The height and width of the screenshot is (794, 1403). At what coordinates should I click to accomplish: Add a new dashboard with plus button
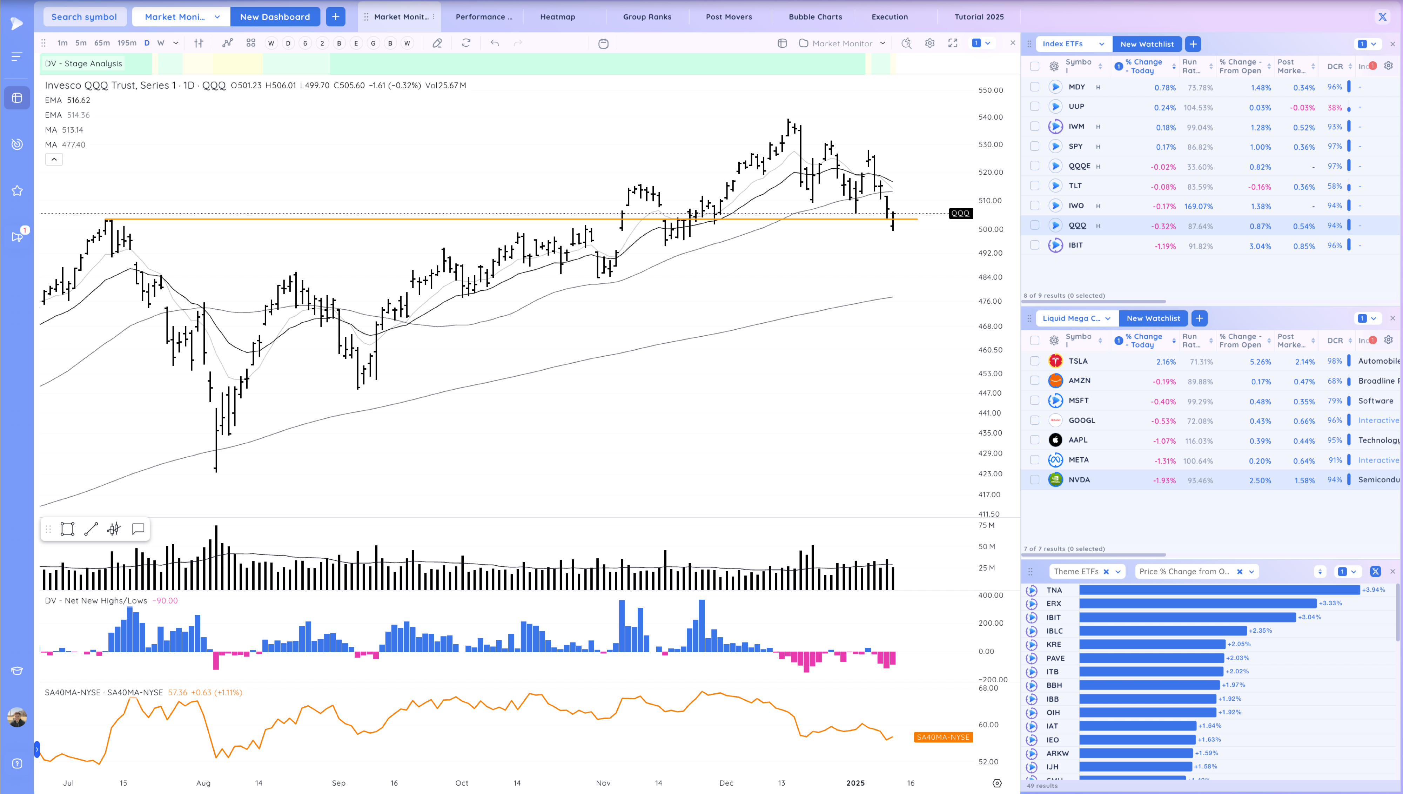335,17
